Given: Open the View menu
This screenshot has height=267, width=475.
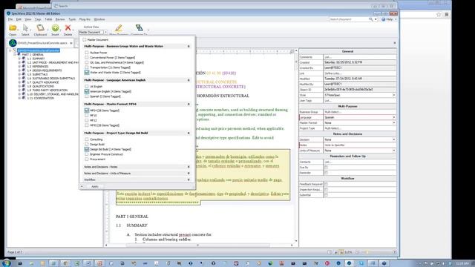Looking at the screenshot, I should pyautogui.click(x=28, y=19).
